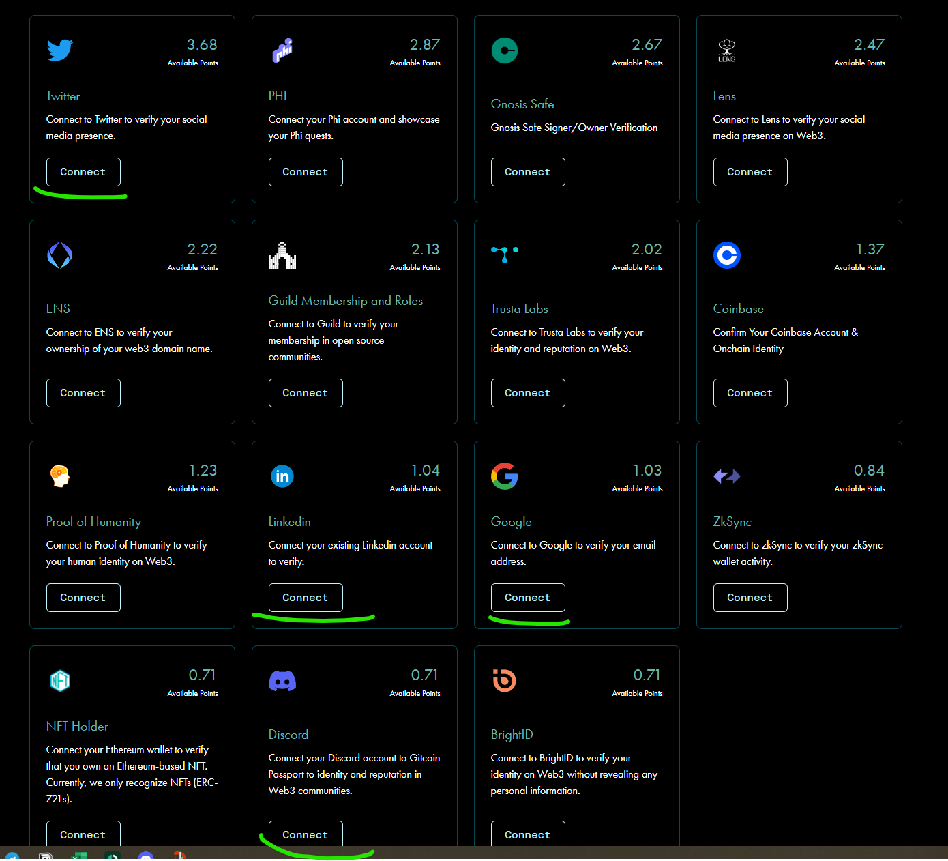Click the Gnosis Safe logo icon
This screenshot has width=948, height=861.
point(505,50)
